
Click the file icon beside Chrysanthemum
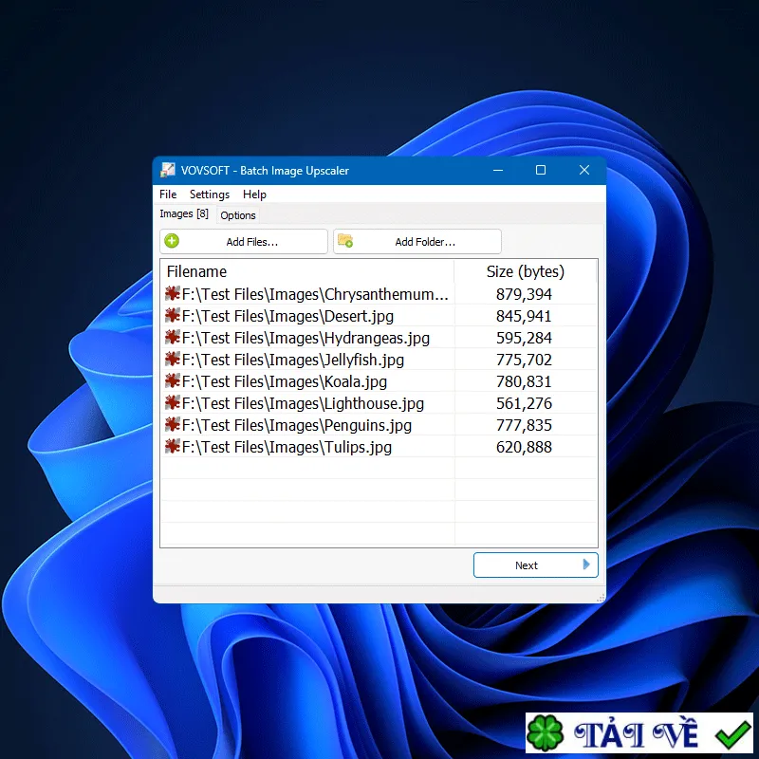(x=173, y=293)
